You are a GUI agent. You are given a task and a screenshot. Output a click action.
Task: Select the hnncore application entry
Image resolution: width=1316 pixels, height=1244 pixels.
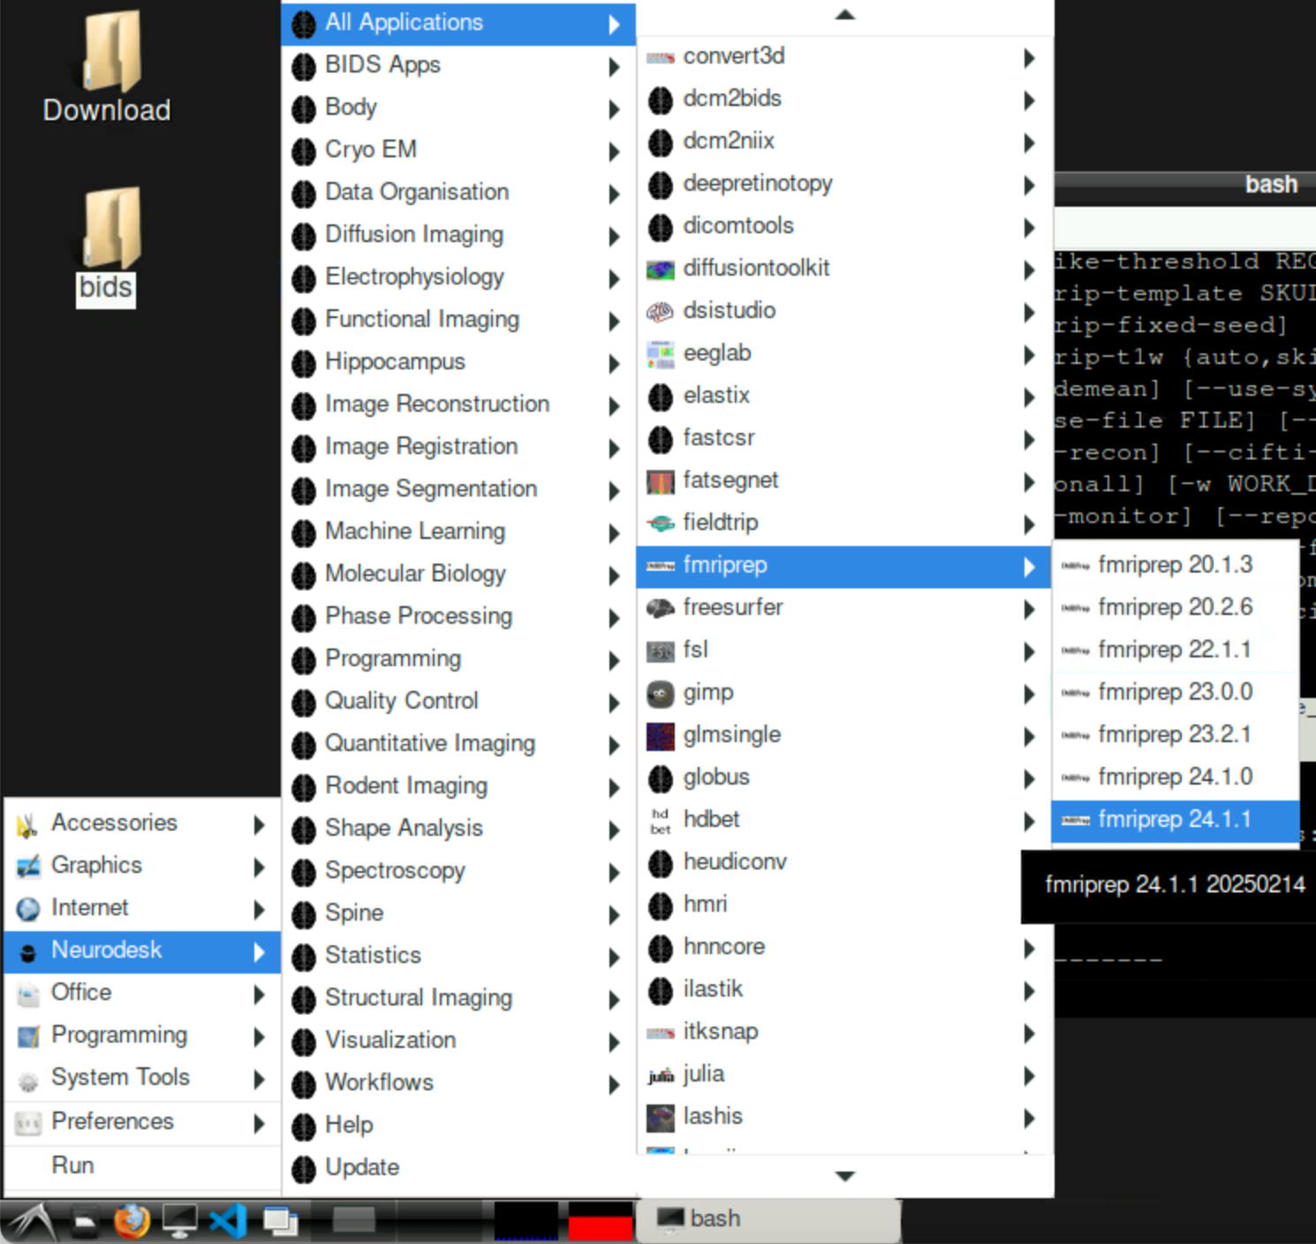click(x=843, y=948)
